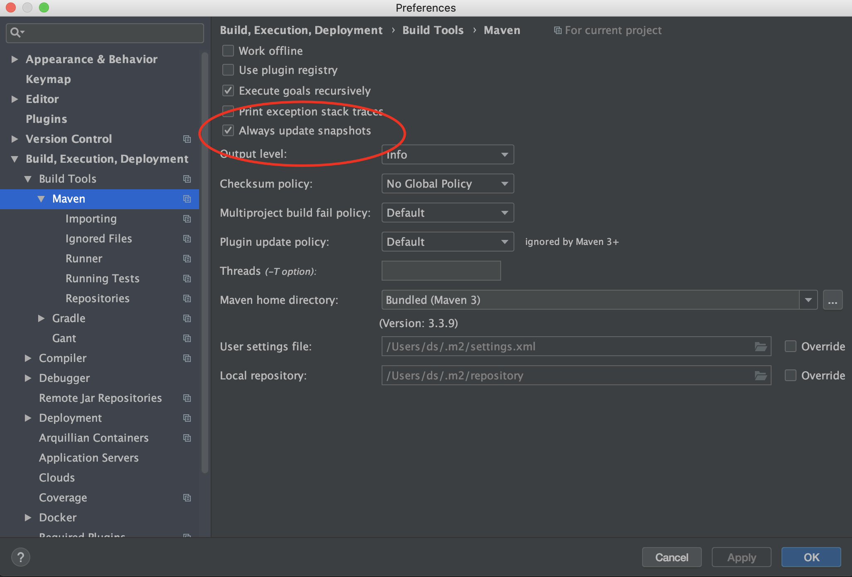Click the project-scope icon beside Coverage
852x577 pixels.
click(187, 498)
